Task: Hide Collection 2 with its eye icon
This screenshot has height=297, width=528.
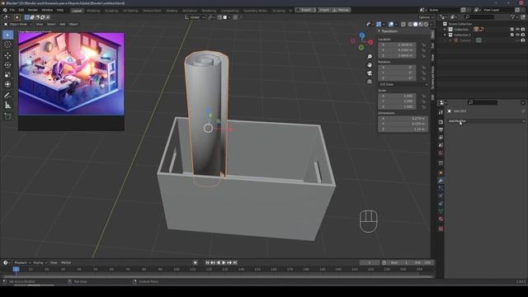Action: (x=517, y=35)
